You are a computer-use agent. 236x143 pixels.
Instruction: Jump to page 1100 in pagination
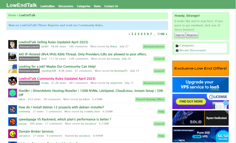(x=161, y=34)
